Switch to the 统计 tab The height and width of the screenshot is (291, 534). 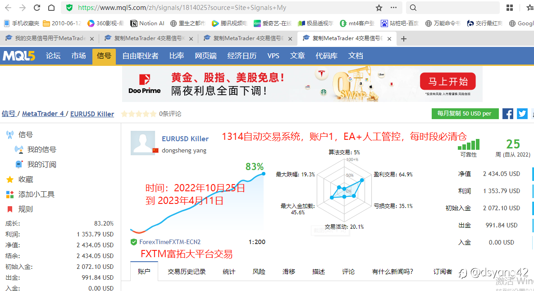229,272
